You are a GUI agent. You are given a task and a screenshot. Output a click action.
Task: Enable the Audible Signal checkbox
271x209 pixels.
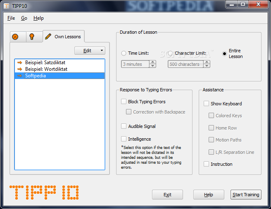point(124,126)
